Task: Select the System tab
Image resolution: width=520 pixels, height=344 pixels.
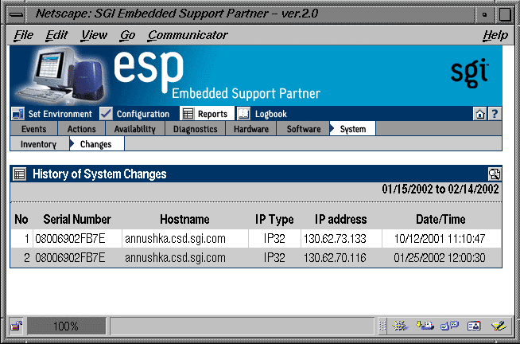Action: click(x=353, y=129)
